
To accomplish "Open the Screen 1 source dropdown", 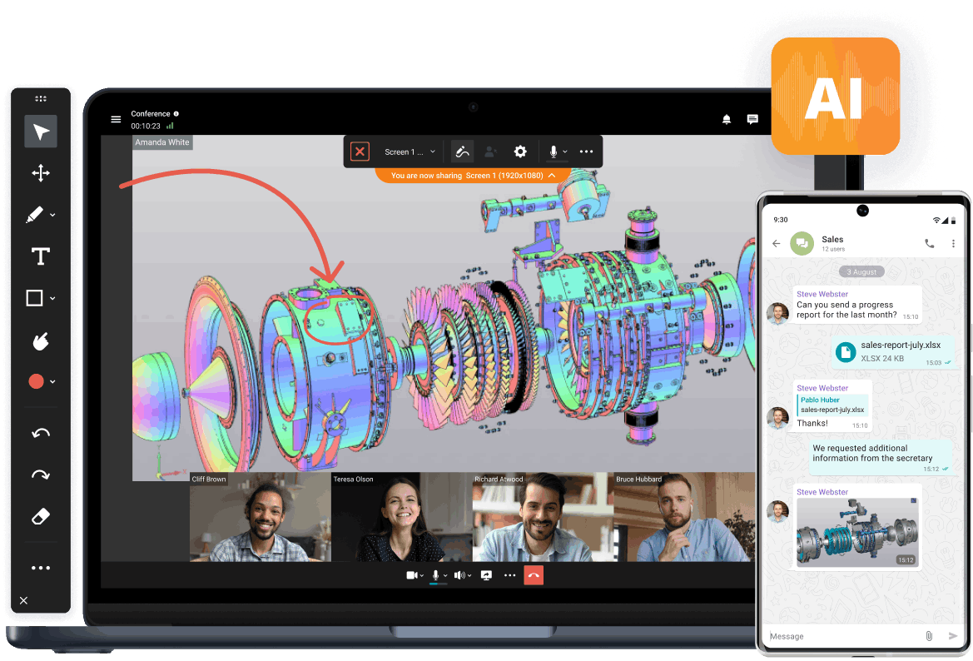I will click(x=410, y=152).
